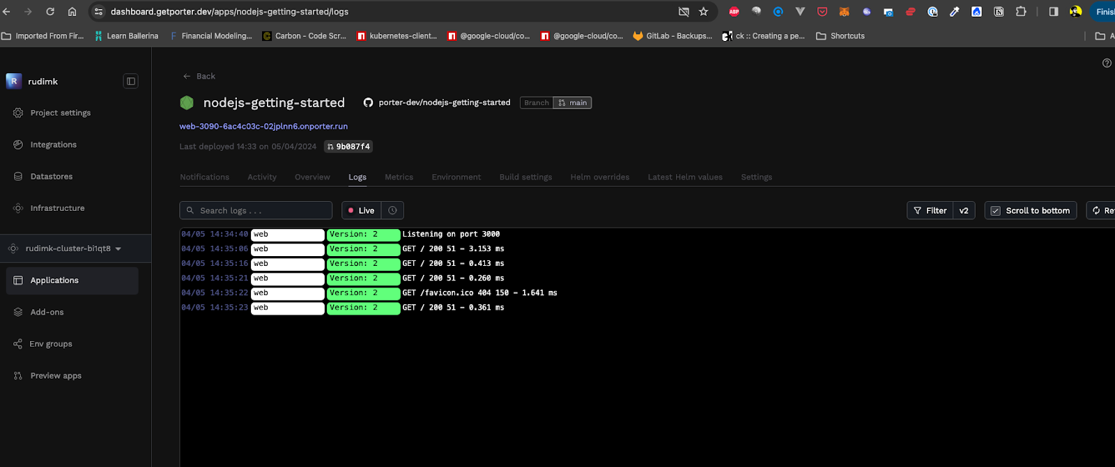Click the Env groups share icon
Screen dimensions: 1115x467
(x=18, y=344)
